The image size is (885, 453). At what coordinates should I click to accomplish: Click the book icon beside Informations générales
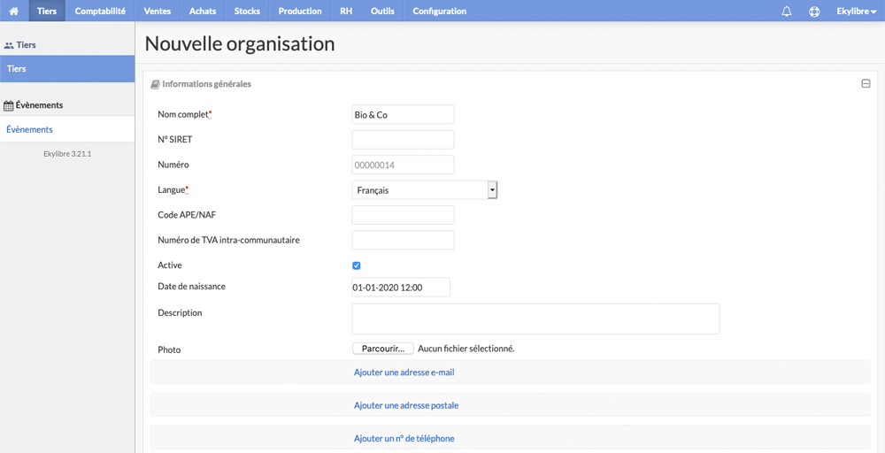155,84
